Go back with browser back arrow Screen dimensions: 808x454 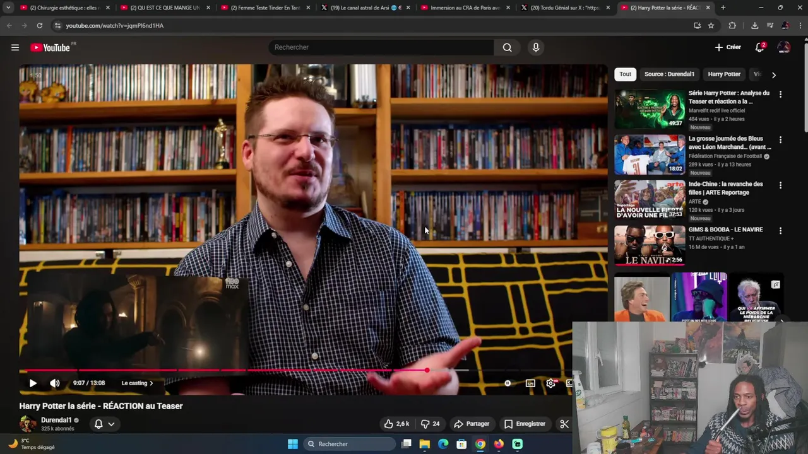click(9, 25)
